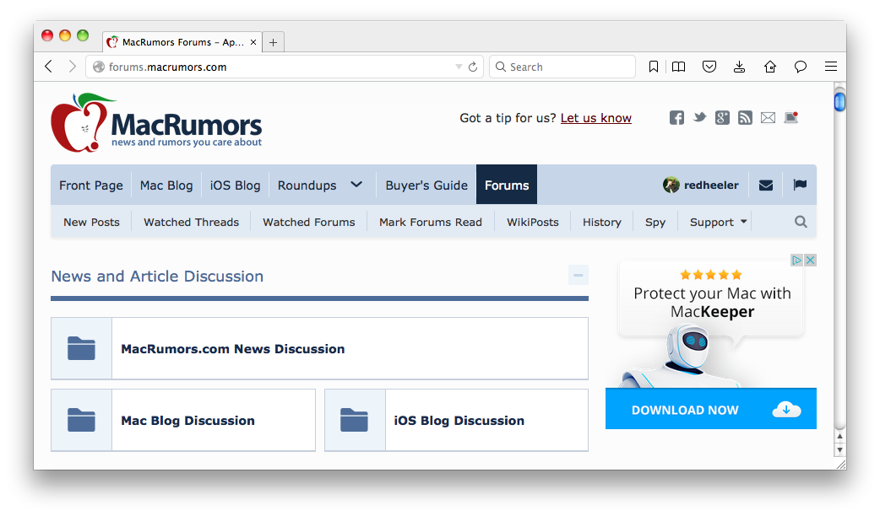The height and width of the screenshot is (516, 880).
Task: Open the RSS feed icon
Action: click(745, 118)
